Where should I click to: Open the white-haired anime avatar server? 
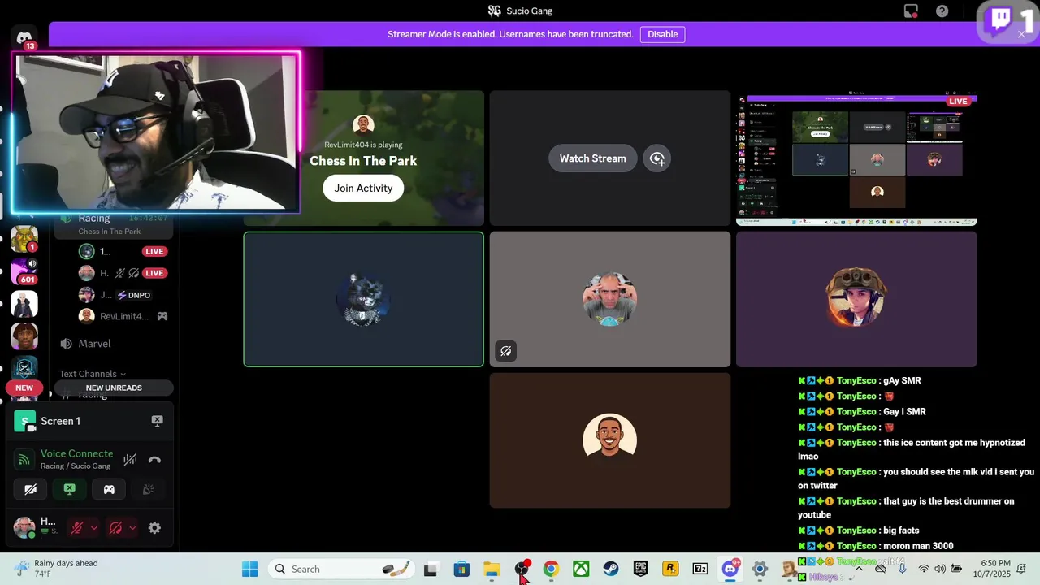point(24,304)
